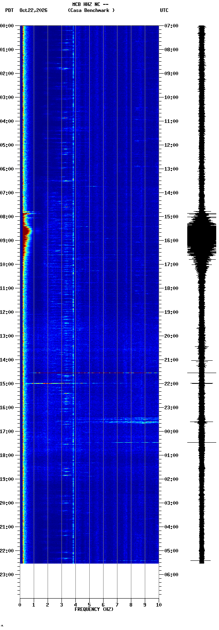Click the 10 Hz axis tick label

tap(159, 605)
